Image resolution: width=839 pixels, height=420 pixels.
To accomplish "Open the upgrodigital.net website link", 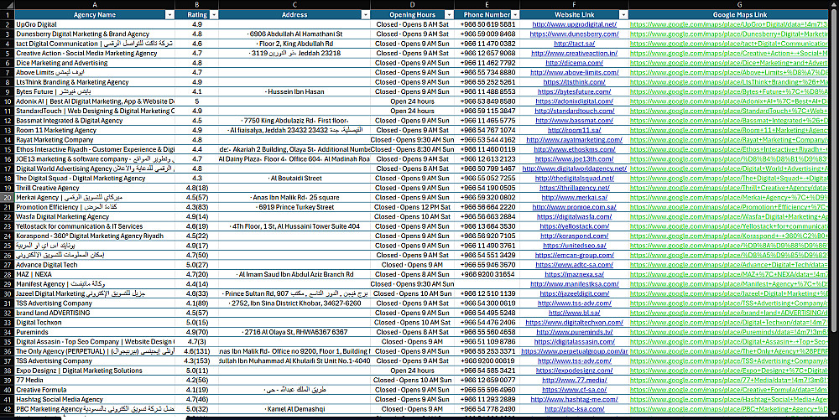I will tap(574, 24).
